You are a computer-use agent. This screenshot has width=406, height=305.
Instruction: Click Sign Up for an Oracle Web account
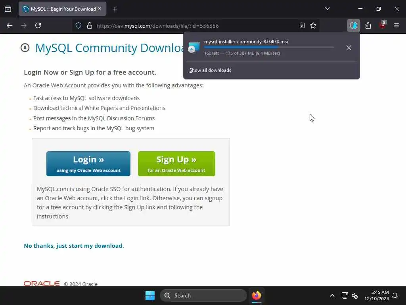tap(176, 164)
